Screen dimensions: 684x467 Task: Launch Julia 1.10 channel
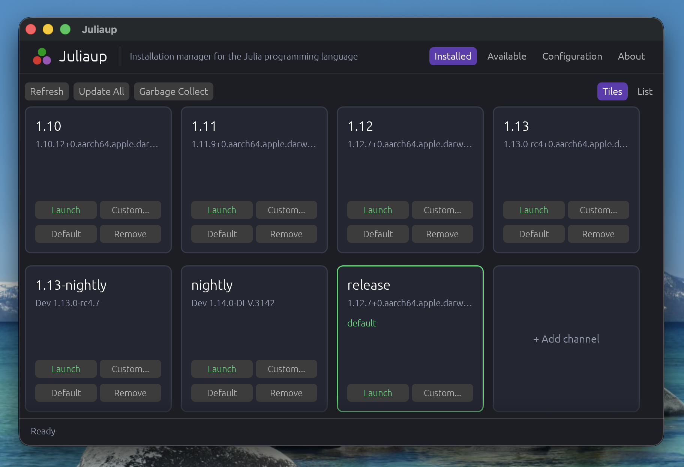[x=66, y=210]
